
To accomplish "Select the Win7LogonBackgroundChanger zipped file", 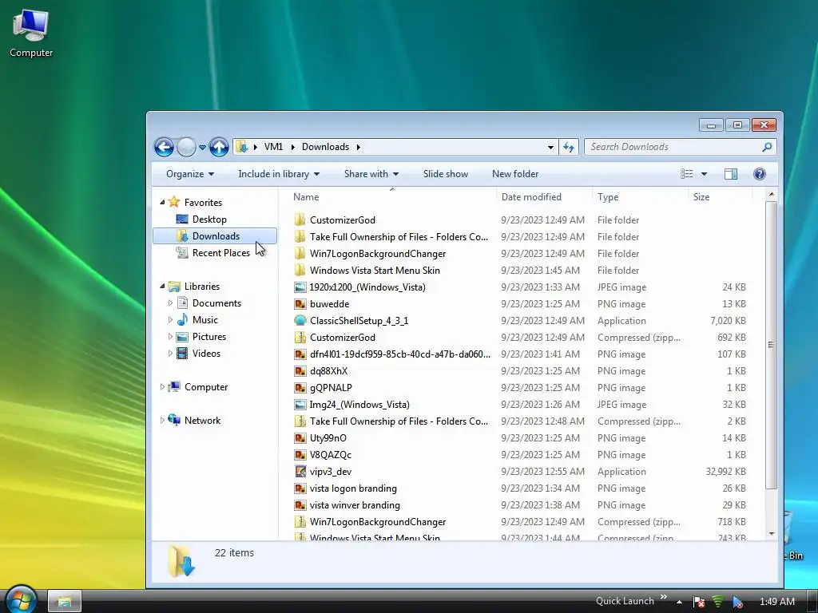I will (378, 522).
